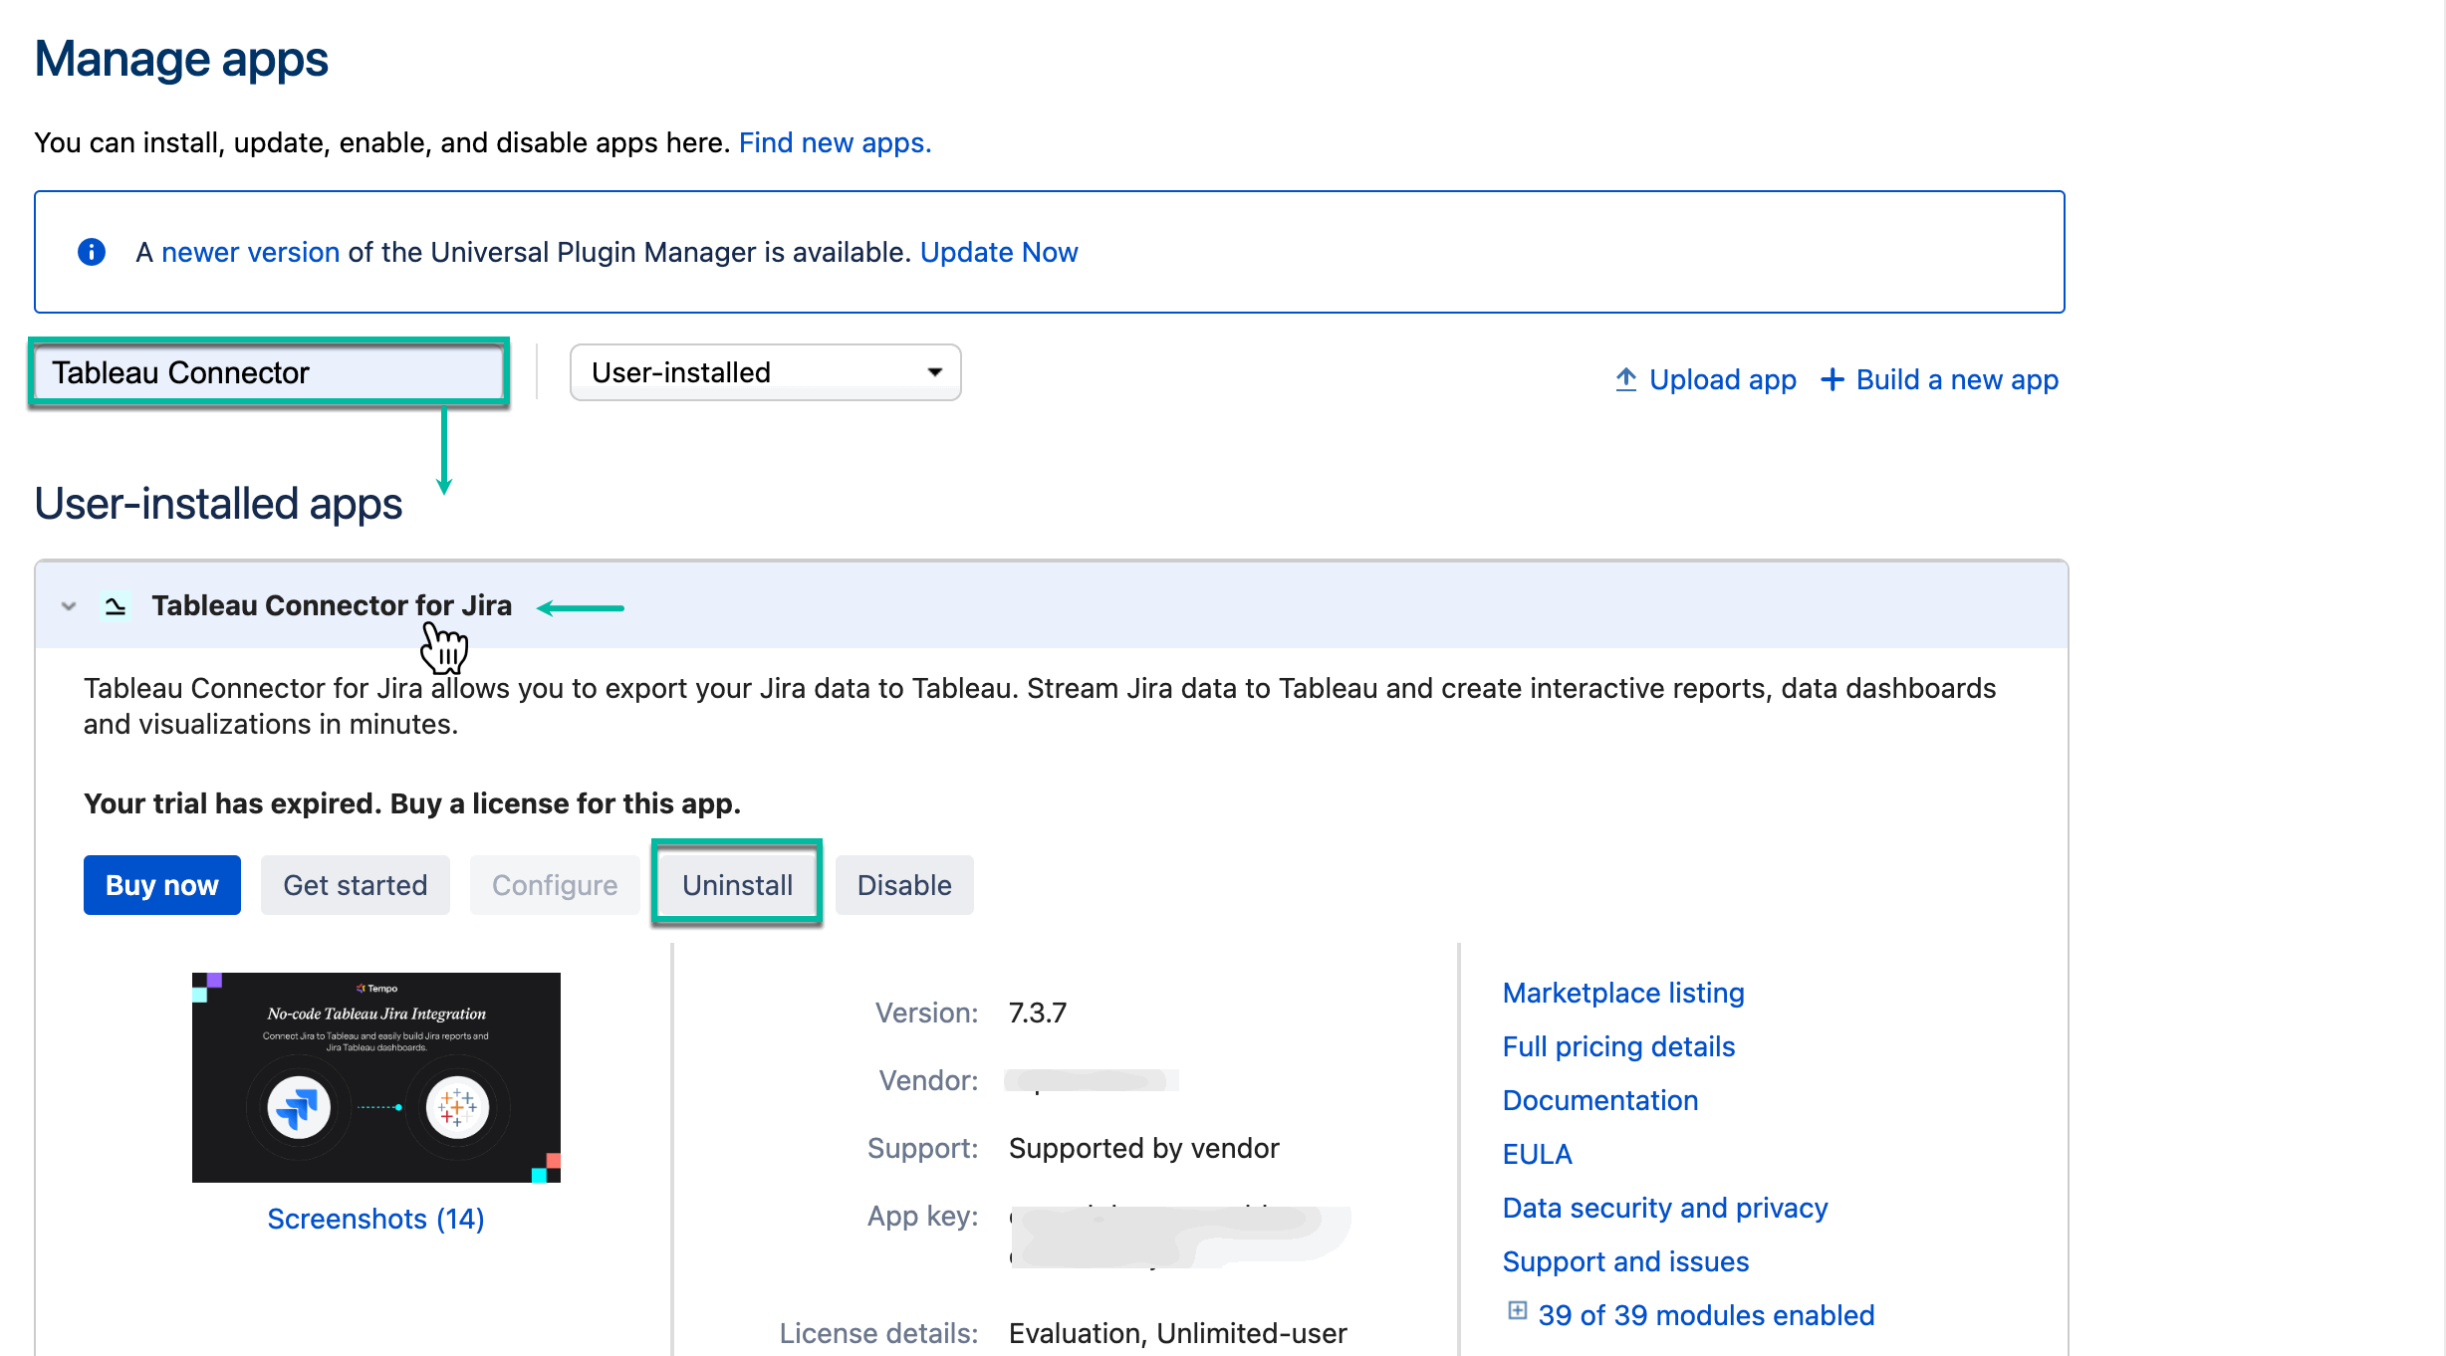Click the Tableau Connector search input field
Image resolution: width=2446 pixels, height=1356 pixels.
point(269,371)
